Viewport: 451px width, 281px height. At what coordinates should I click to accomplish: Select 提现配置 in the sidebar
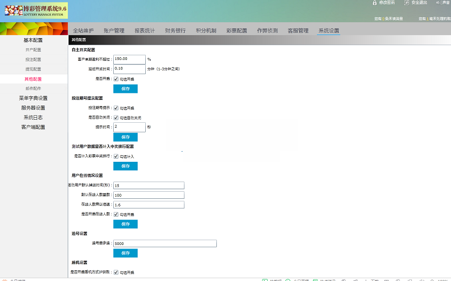(33, 69)
